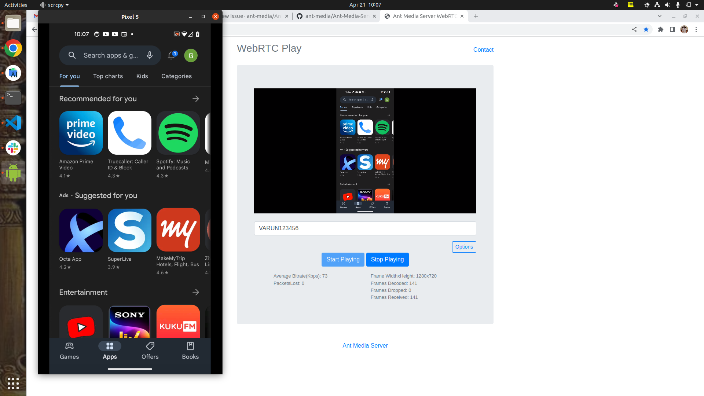
Task: Launch Slack from the Ubuntu dock
Action: tap(13, 148)
